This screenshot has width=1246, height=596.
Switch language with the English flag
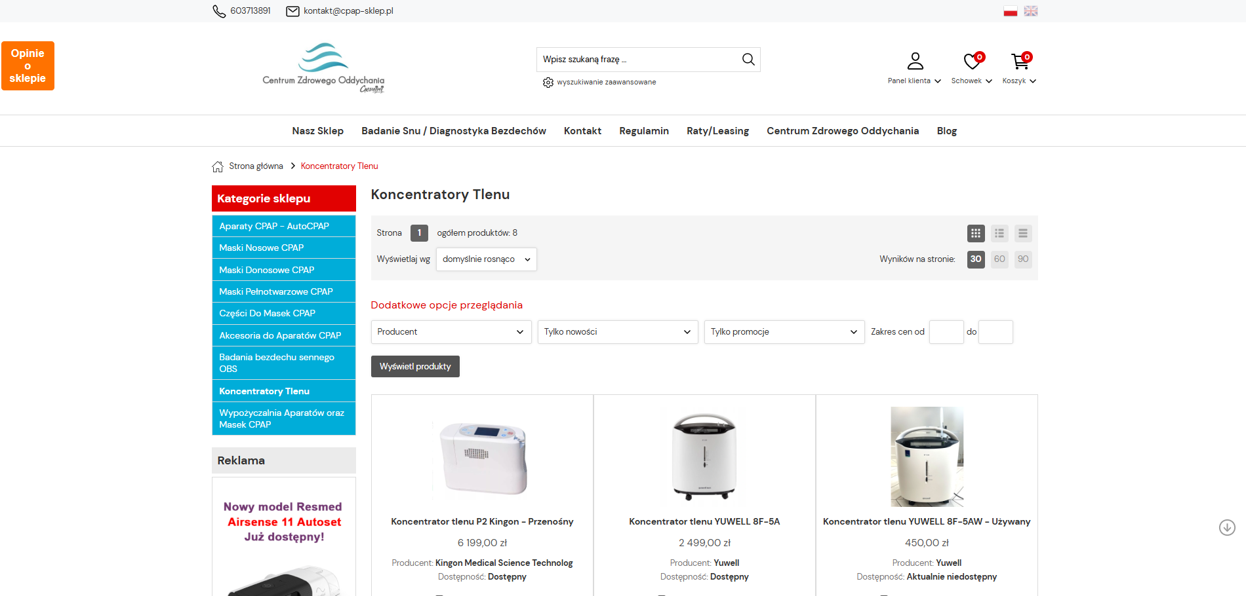point(1031,11)
